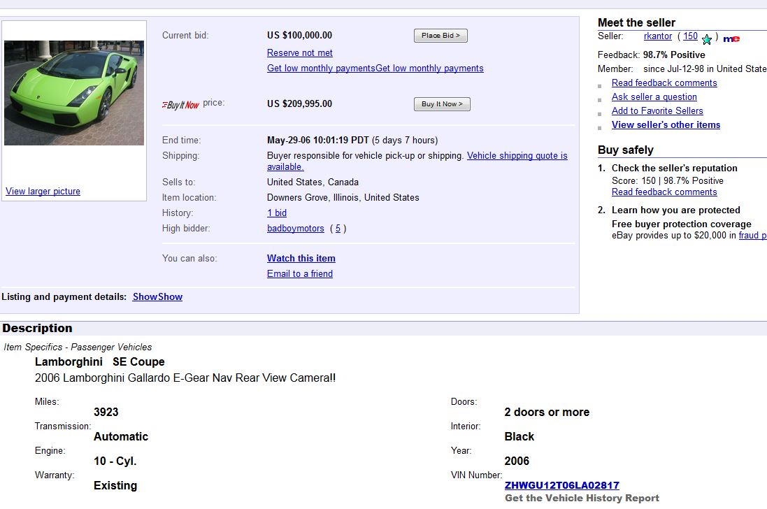
Task: Click the Interior value Black
Action: (x=519, y=436)
